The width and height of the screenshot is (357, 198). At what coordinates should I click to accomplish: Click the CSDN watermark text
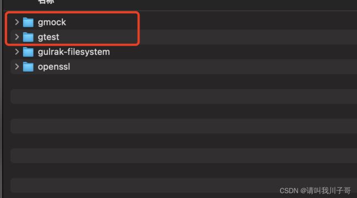coord(315,190)
